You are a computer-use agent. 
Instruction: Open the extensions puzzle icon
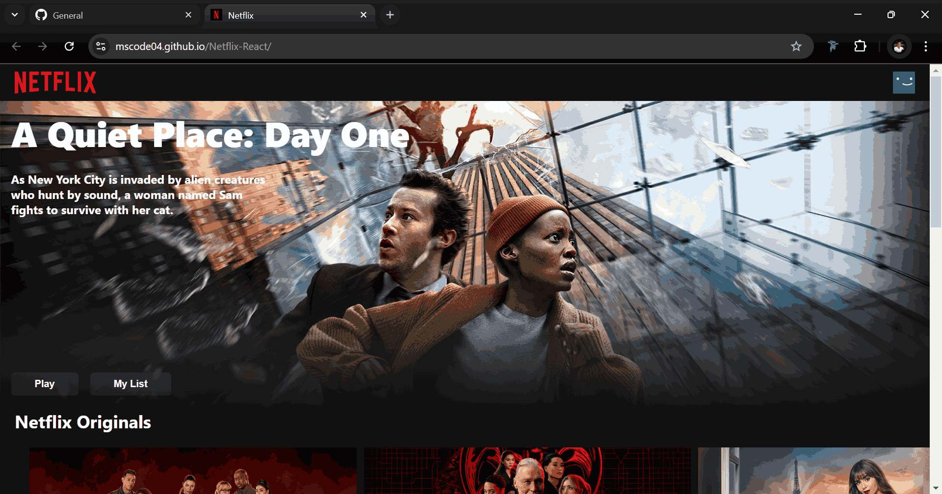860,47
